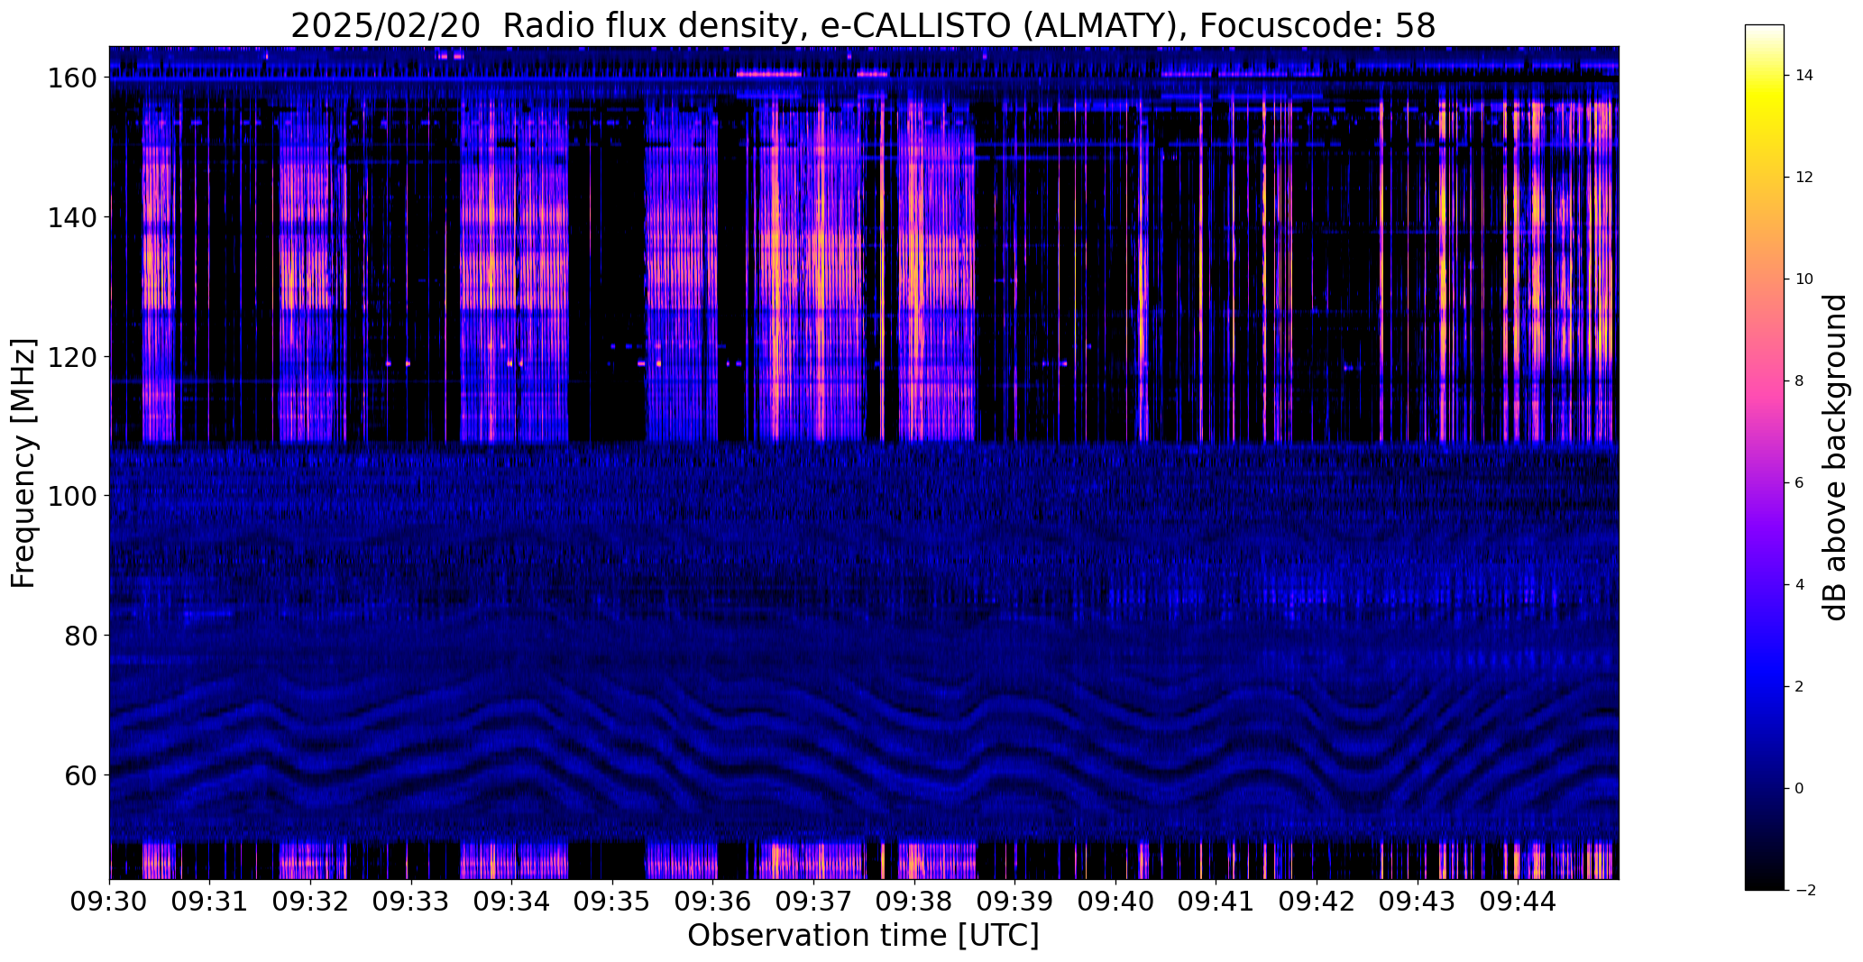Click the 80 MHz frequency tick label
1863x962 pixels.
80,636
